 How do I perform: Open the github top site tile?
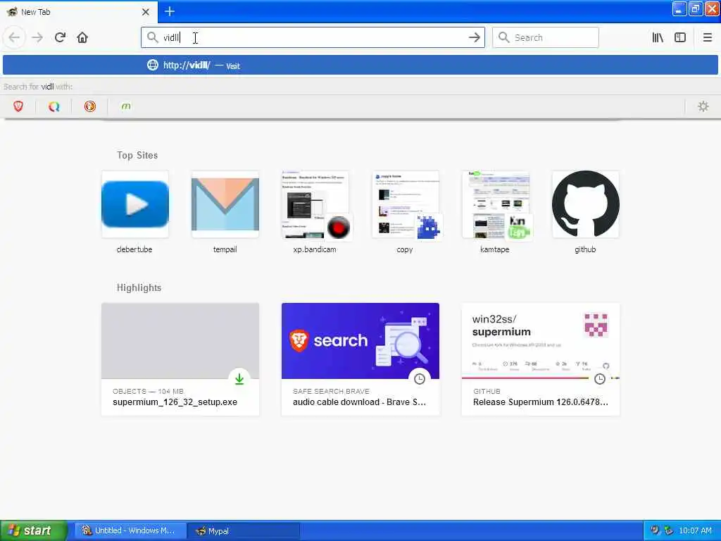coord(585,204)
